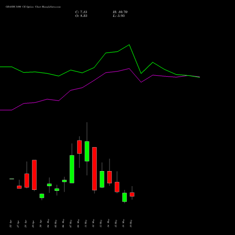Select the small red 27 Apr candlestick
Image resolution: width=235 pixels, height=235 pixels.
tap(19, 187)
